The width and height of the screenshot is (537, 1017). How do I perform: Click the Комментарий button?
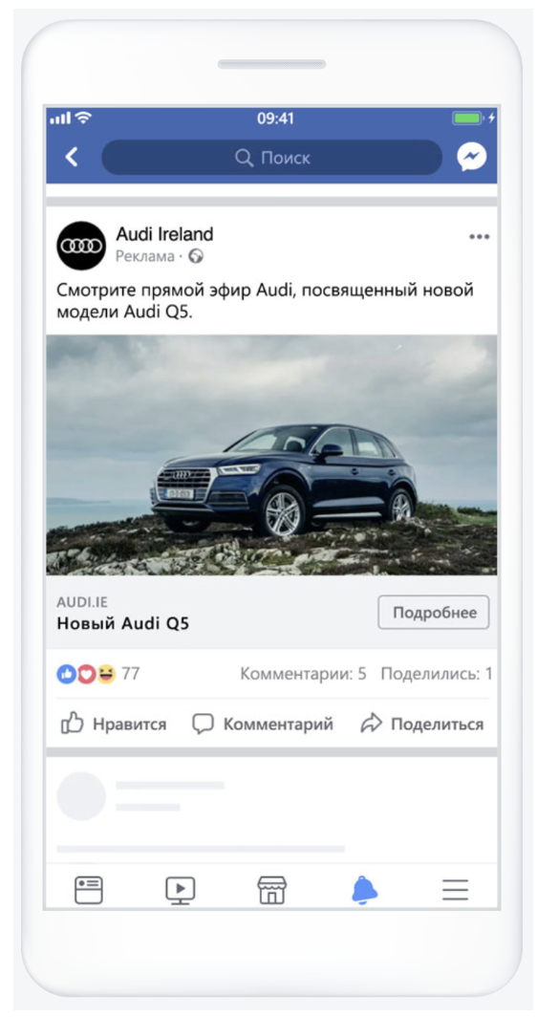point(263,724)
